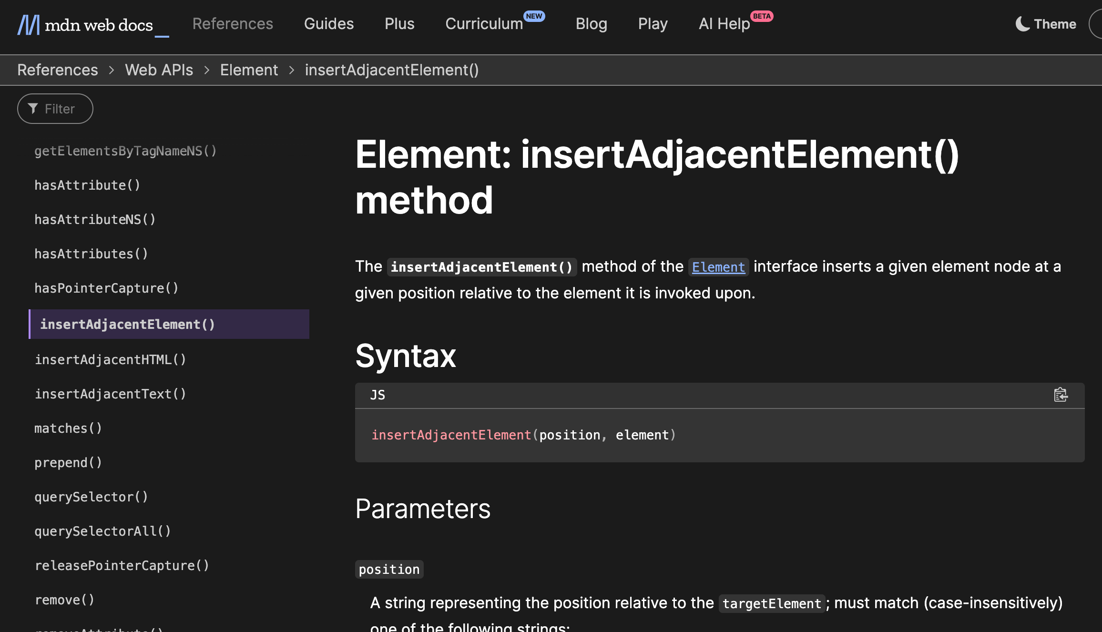Viewport: 1102px width, 632px height.
Task: Open AI Help page
Action: coord(724,24)
